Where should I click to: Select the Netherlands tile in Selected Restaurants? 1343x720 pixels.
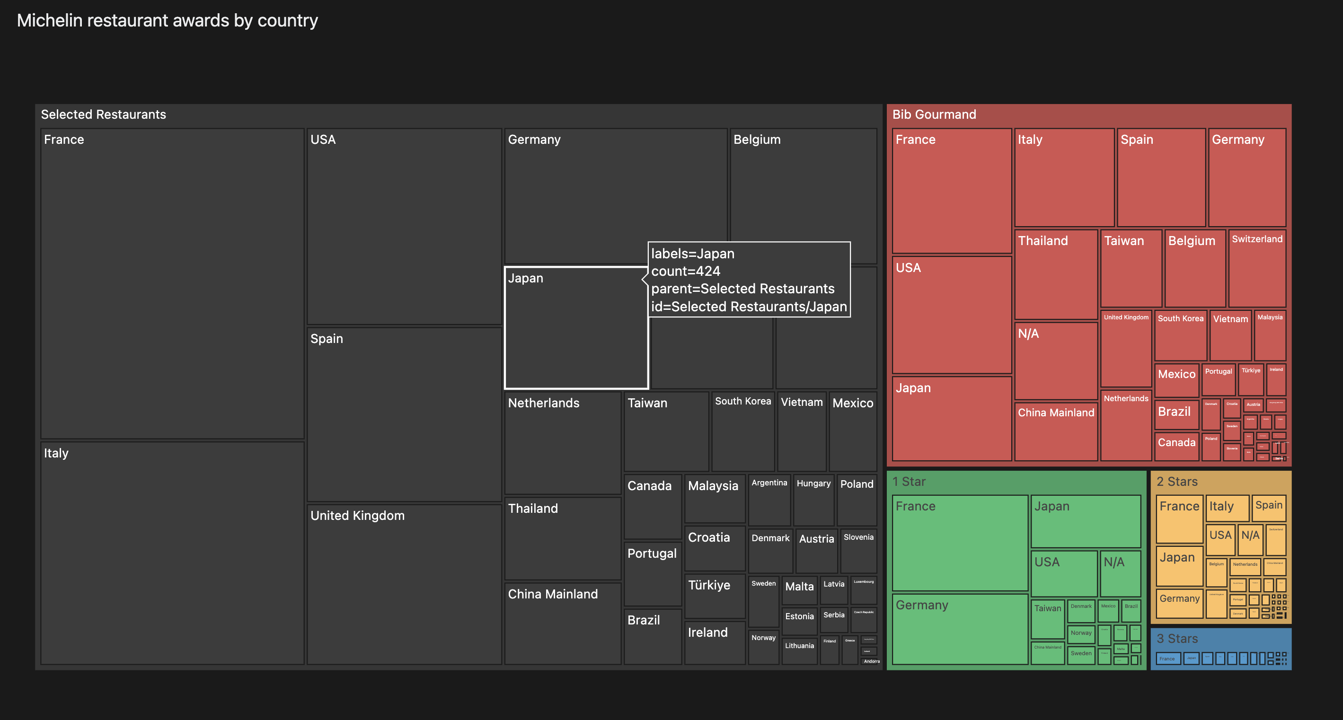tap(563, 443)
